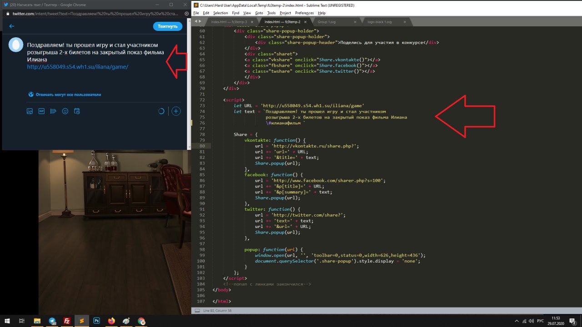Open the notification center icon
Screen dimensions: 582x327
click(x=573, y=321)
